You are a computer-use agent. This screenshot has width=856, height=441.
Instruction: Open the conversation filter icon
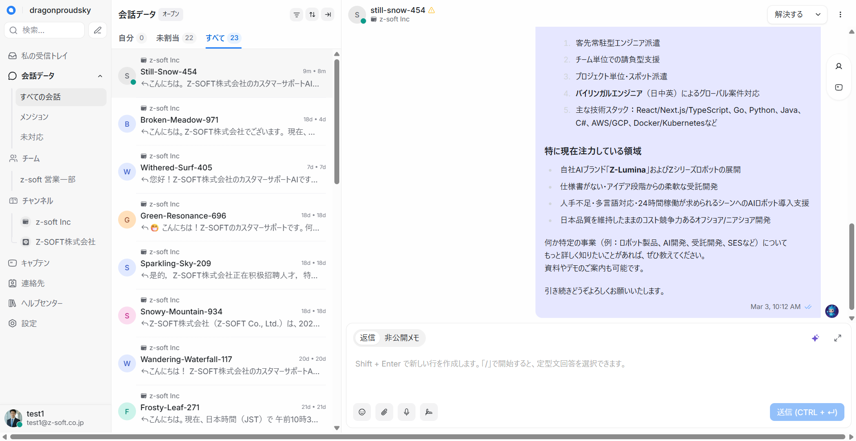(x=296, y=15)
